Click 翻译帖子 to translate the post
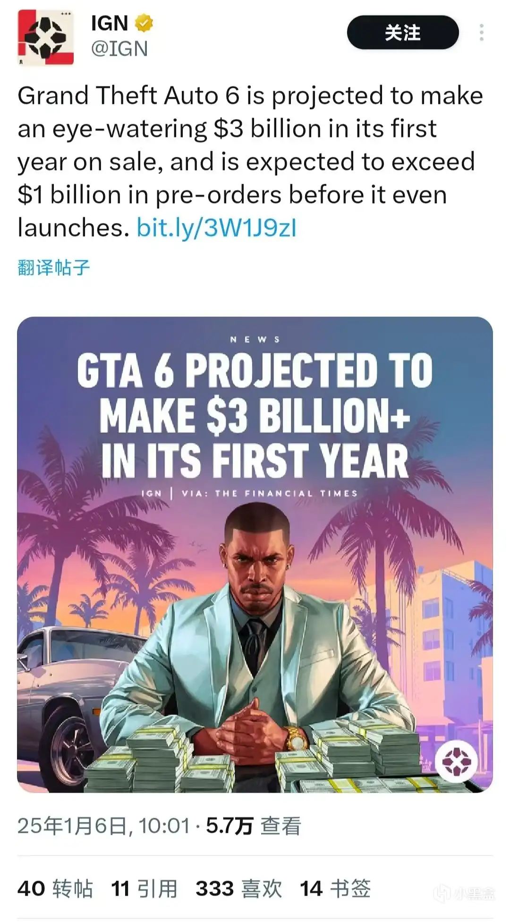The width and height of the screenshot is (510, 924). tap(53, 267)
